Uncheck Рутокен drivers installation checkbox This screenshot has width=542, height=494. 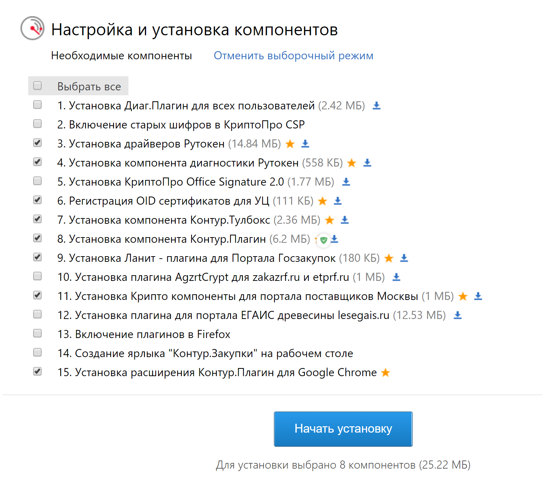(x=37, y=143)
